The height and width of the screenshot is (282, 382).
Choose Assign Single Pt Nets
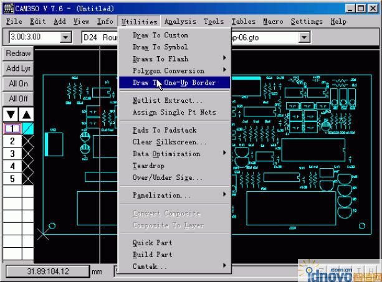tap(174, 112)
